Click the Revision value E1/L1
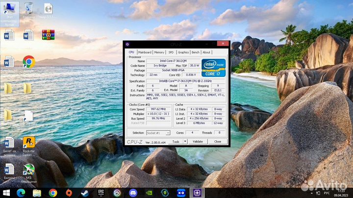 pos(218,90)
